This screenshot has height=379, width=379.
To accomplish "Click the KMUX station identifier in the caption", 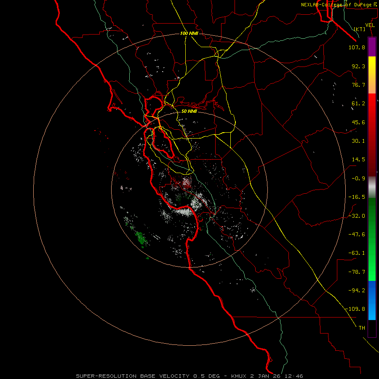I will coord(239,376).
